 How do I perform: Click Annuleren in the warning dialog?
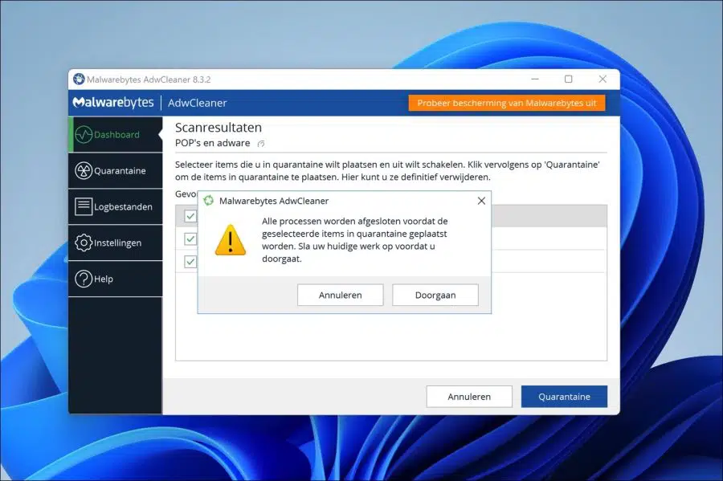pyautogui.click(x=341, y=295)
